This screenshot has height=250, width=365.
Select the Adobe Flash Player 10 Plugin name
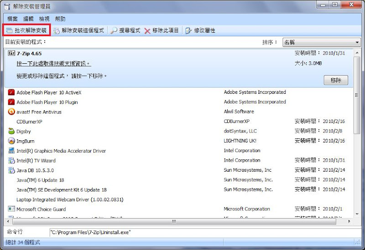pos(47,102)
